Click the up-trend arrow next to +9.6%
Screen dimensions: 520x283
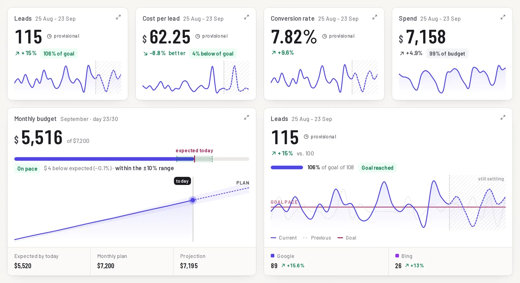274,53
